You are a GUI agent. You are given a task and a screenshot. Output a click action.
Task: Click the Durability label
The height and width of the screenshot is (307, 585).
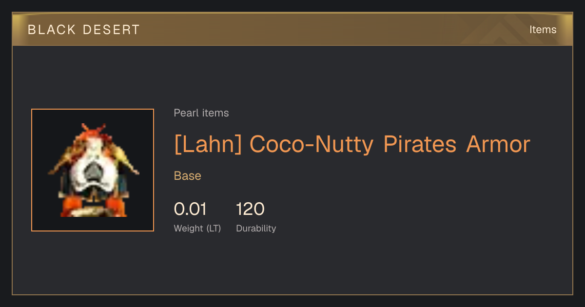tap(256, 229)
